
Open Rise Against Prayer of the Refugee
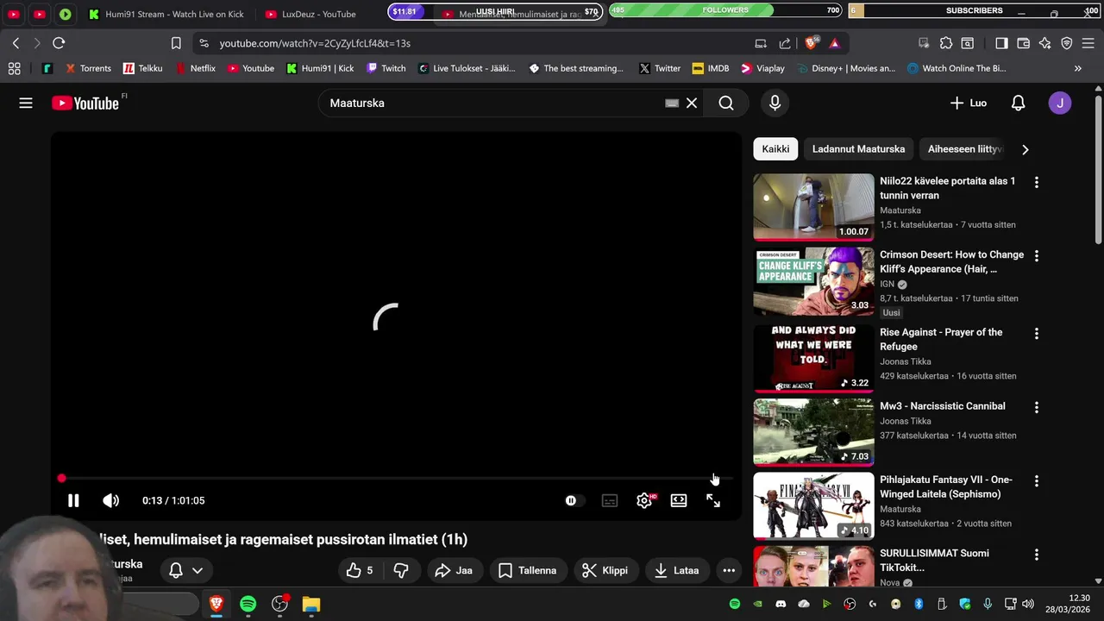(x=941, y=339)
